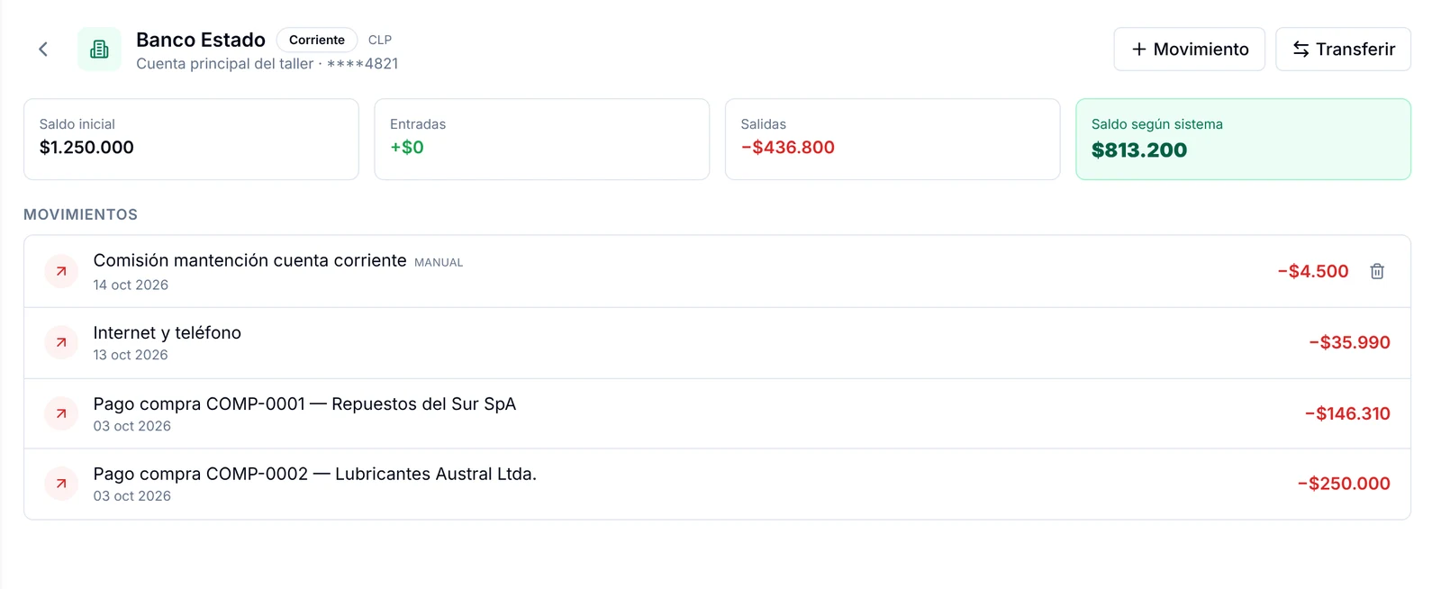This screenshot has height=589, width=1441.
Task: Open the Transferir dialog
Action: (x=1343, y=50)
